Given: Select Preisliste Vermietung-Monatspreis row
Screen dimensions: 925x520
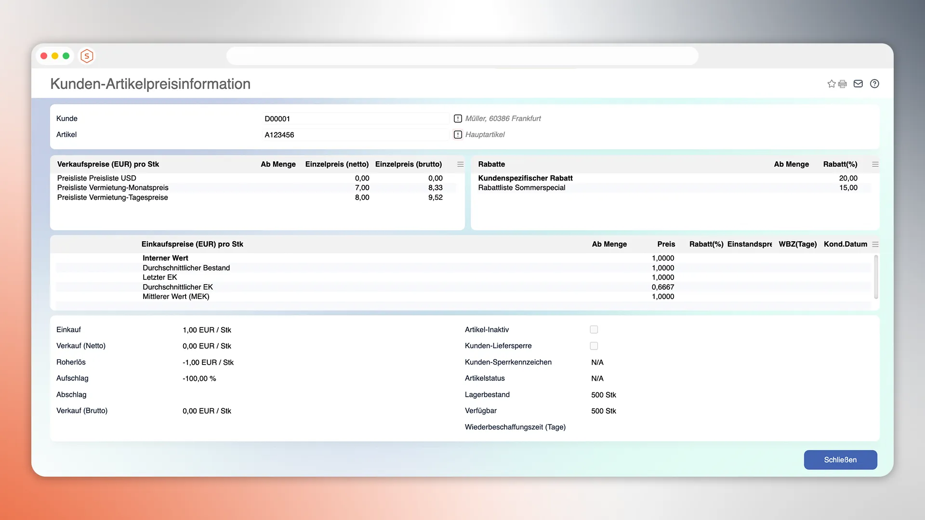Looking at the screenshot, I should [x=113, y=188].
